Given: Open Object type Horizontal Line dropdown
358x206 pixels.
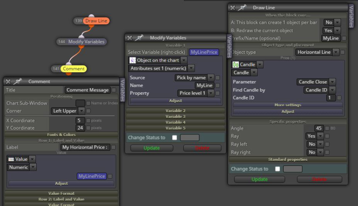Looking at the screenshot, I should 317,52.
